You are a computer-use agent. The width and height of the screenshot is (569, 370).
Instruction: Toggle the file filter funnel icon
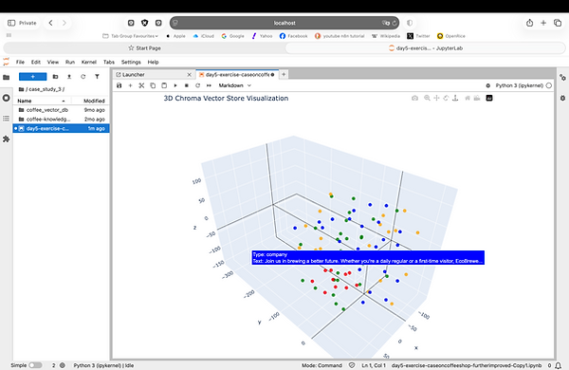97,77
